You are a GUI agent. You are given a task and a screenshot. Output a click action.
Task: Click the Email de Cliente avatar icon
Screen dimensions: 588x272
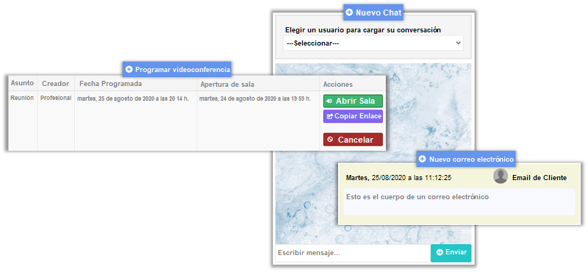pyautogui.click(x=501, y=176)
